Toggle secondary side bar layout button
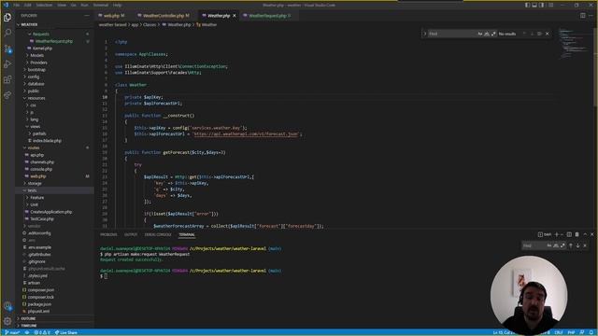The image size is (598, 336). [542, 5]
